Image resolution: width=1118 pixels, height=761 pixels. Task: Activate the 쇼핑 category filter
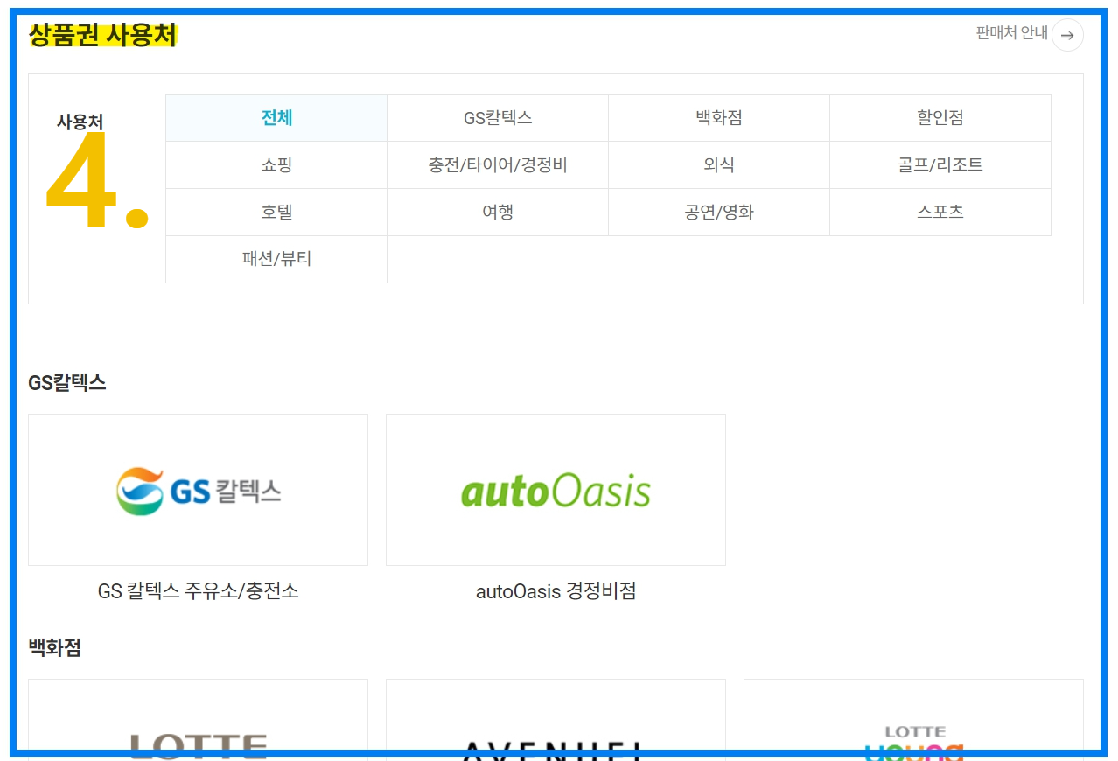click(x=276, y=164)
